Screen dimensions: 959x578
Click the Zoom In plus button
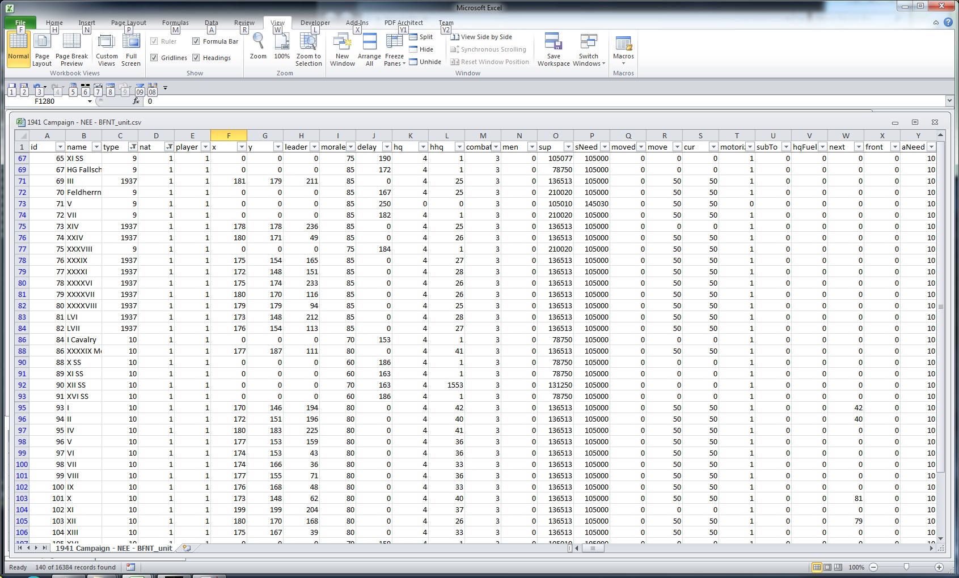pyautogui.click(x=939, y=567)
